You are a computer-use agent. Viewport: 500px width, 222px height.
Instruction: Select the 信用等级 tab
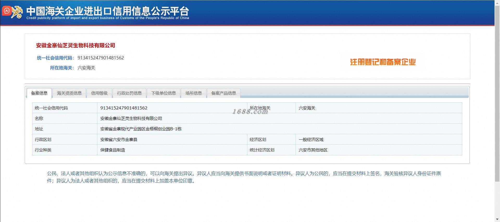tap(99, 93)
